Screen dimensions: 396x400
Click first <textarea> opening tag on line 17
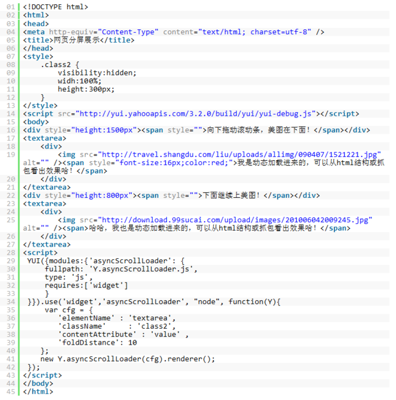coord(44,138)
